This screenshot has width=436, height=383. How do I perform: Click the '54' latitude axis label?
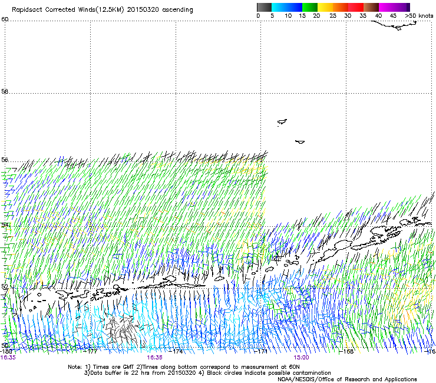(x=5, y=224)
